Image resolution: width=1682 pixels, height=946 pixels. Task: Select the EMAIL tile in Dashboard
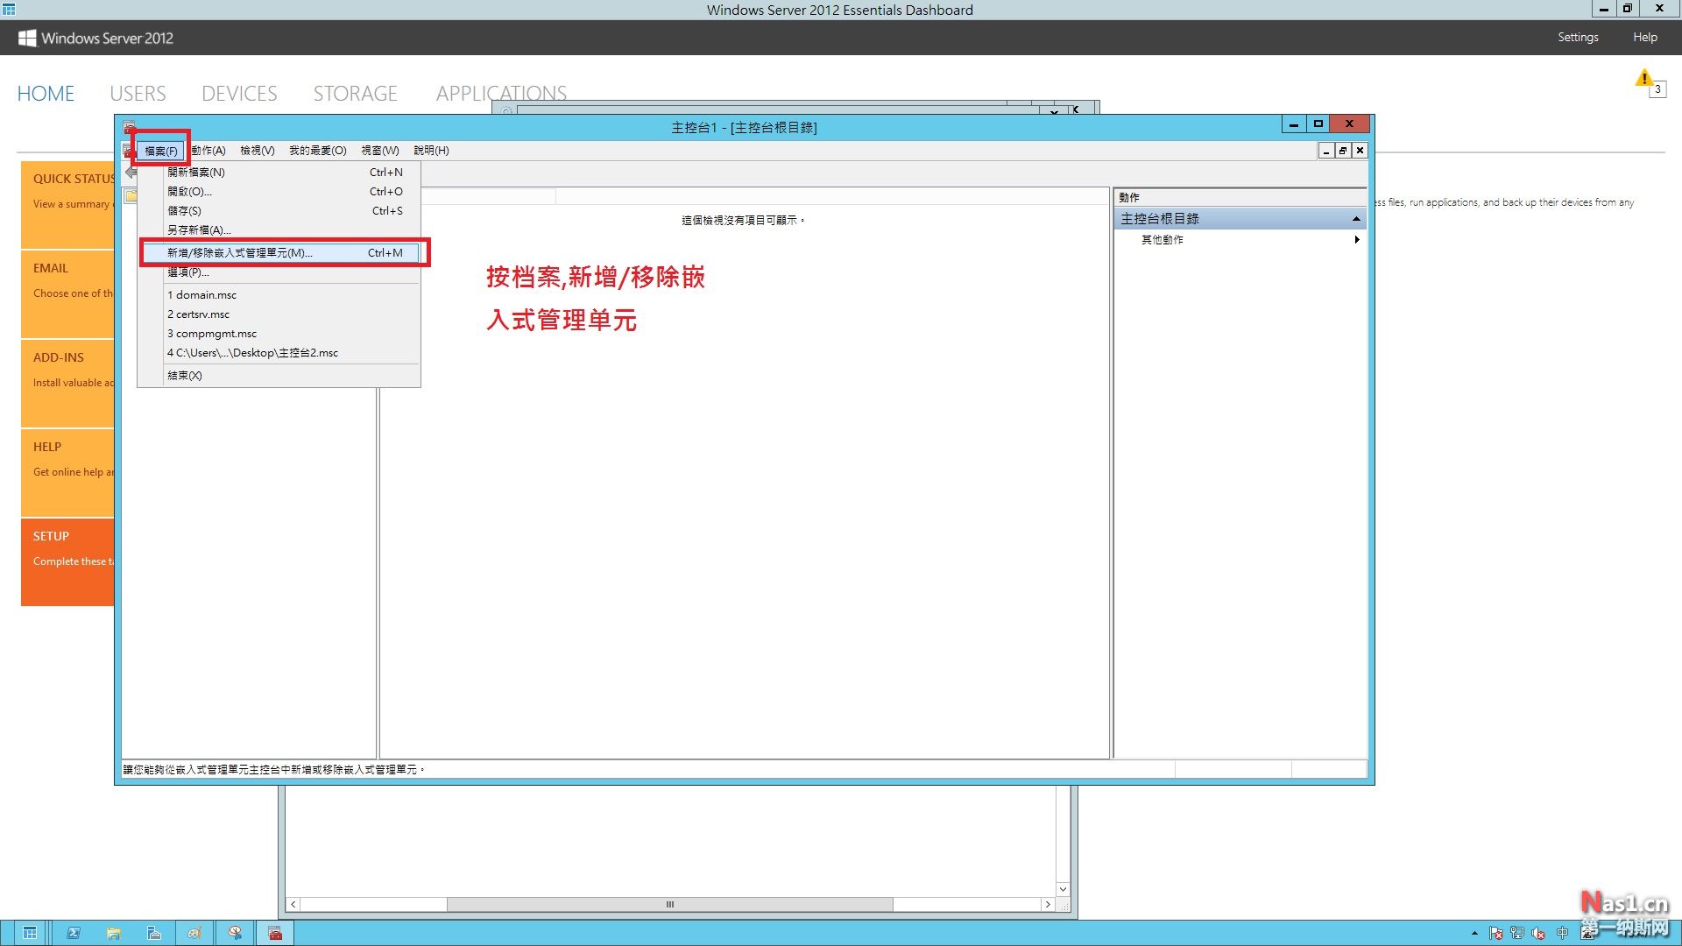point(67,293)
